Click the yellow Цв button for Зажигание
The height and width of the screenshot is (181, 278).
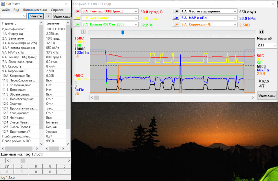click(x=77, y=18)
